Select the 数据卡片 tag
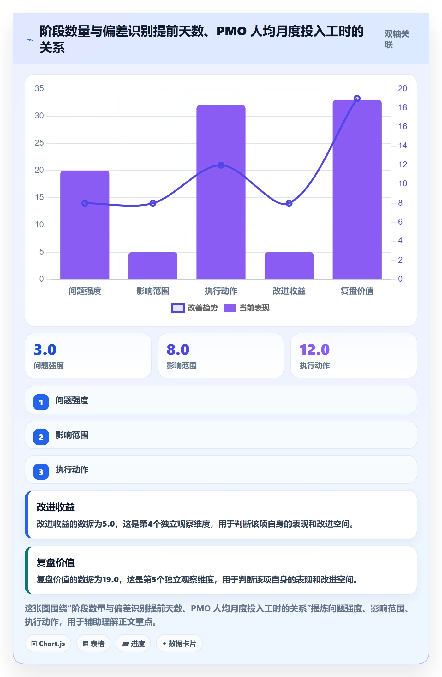 pos(179,644)
